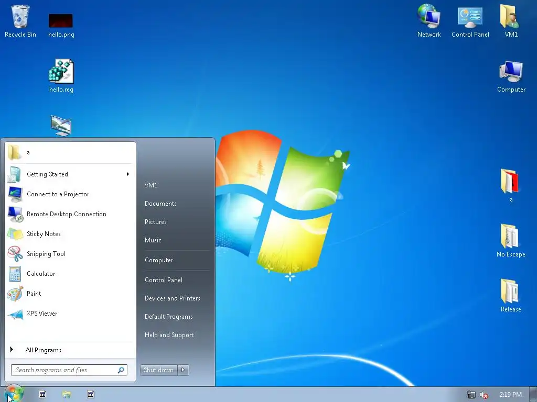The height and width of the screenshot is (402, 537).
Task: Open Help and Support
Action: click(169, 335)
